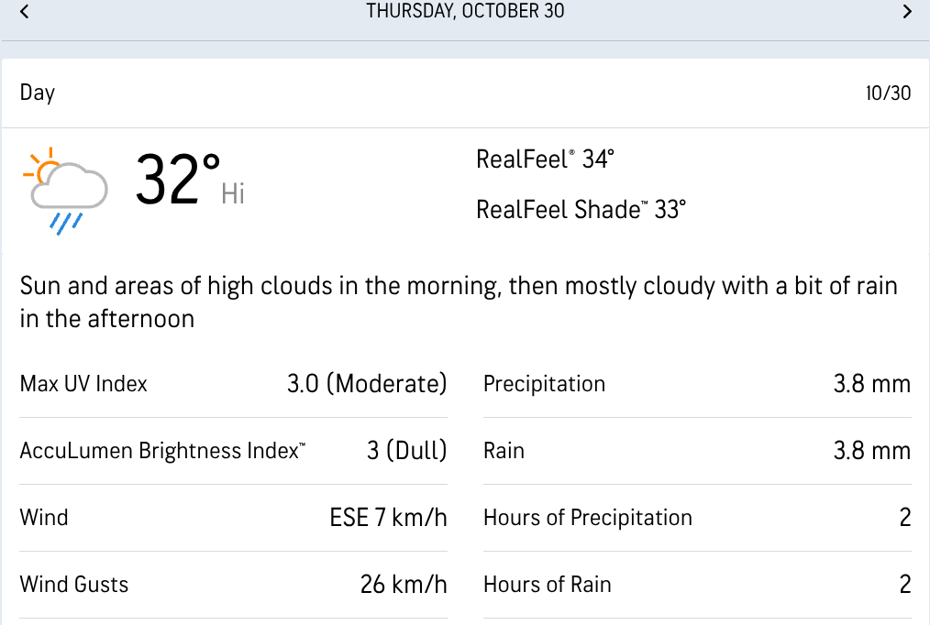Viewport: 930px width, 625px height.
Task: Click the Hours of Rain row
Action: (x=697, y=585)
